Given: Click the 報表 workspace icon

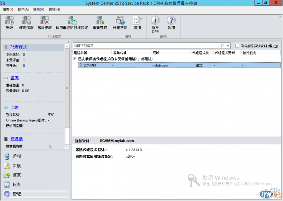Looking at the screenshot, I should 7,184.
